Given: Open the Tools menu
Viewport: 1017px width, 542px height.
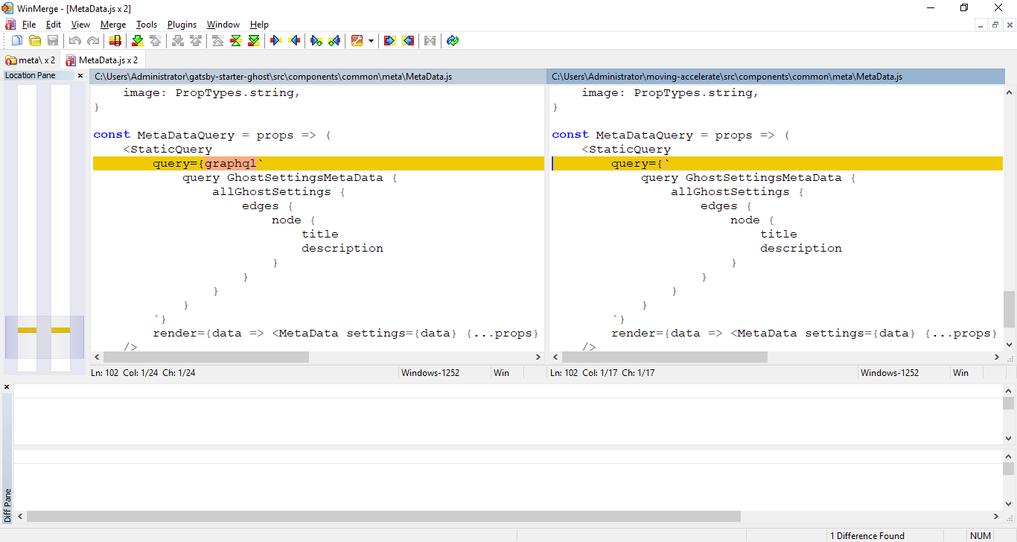Looking at the screenshot, I should [147, 25].
